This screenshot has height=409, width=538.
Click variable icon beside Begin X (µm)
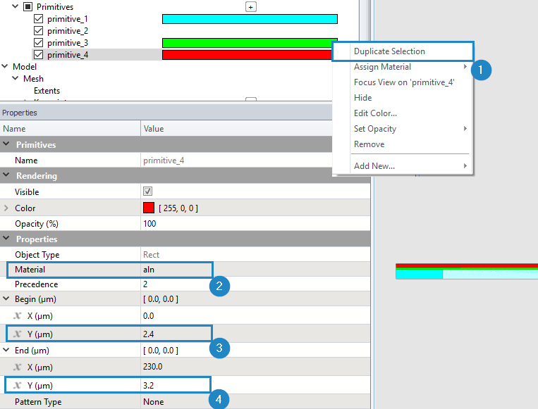[17, 316]
